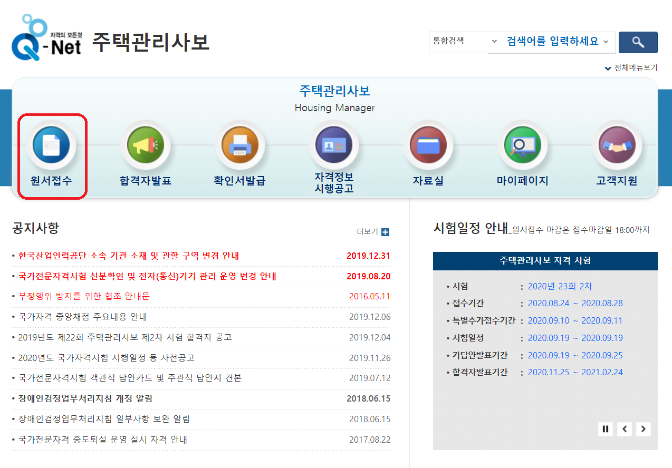
Task: Click 합격자발표기간 dates 2020.11.25 ~ 2021.02.24
Action: (x=575, y=372)
